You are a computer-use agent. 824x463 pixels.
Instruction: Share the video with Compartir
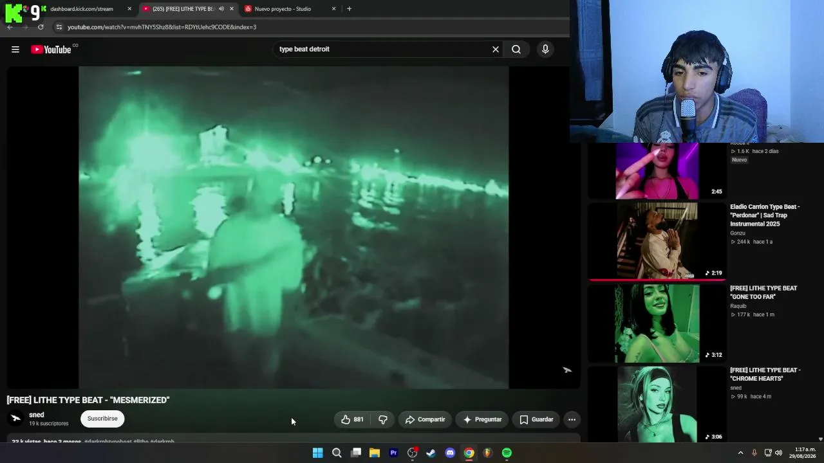425,419
